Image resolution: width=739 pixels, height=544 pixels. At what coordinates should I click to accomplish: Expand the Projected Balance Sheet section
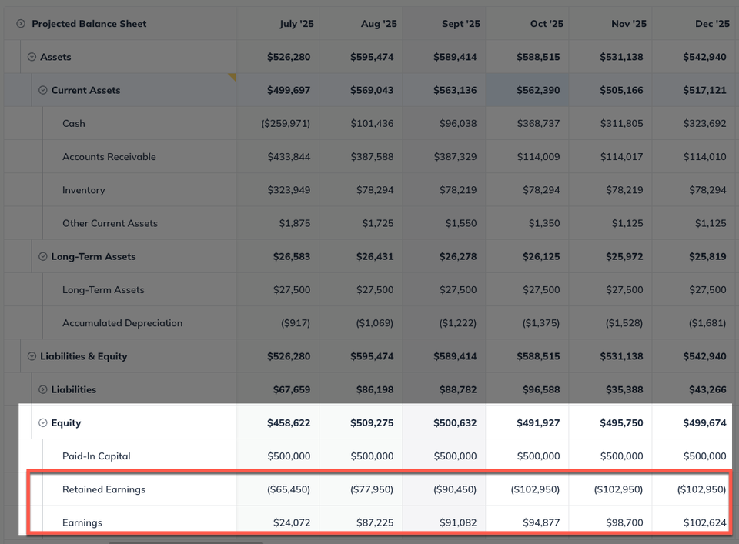21,24
